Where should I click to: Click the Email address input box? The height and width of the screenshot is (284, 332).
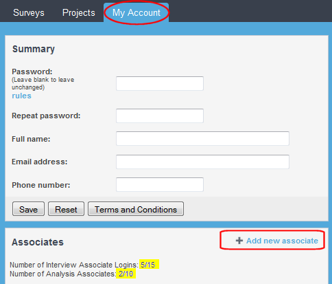[202, 162]
